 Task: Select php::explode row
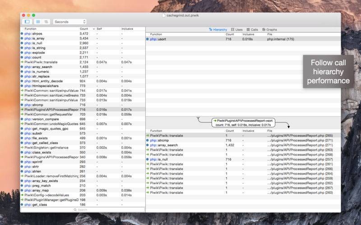(83, 53)
